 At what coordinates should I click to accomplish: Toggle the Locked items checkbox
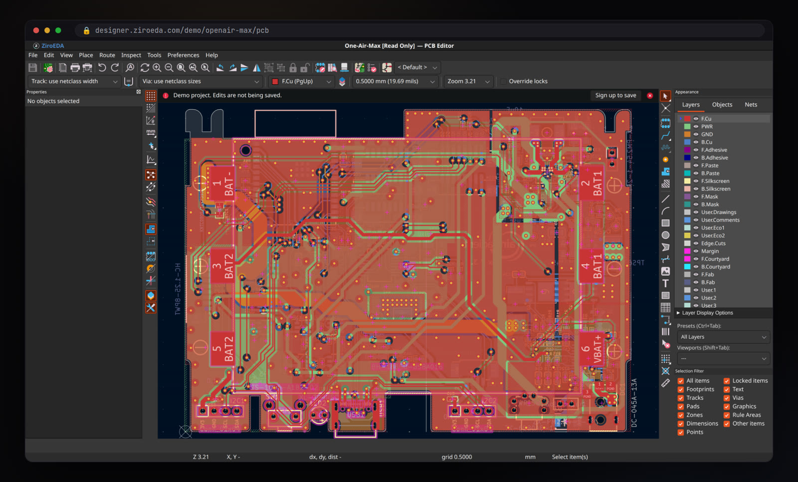(x=727, y=381)
